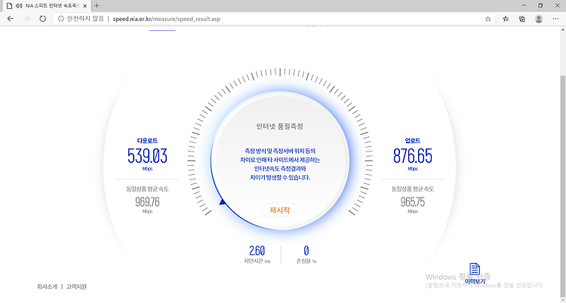Close the NIA speed test tab

coord(85,6)
